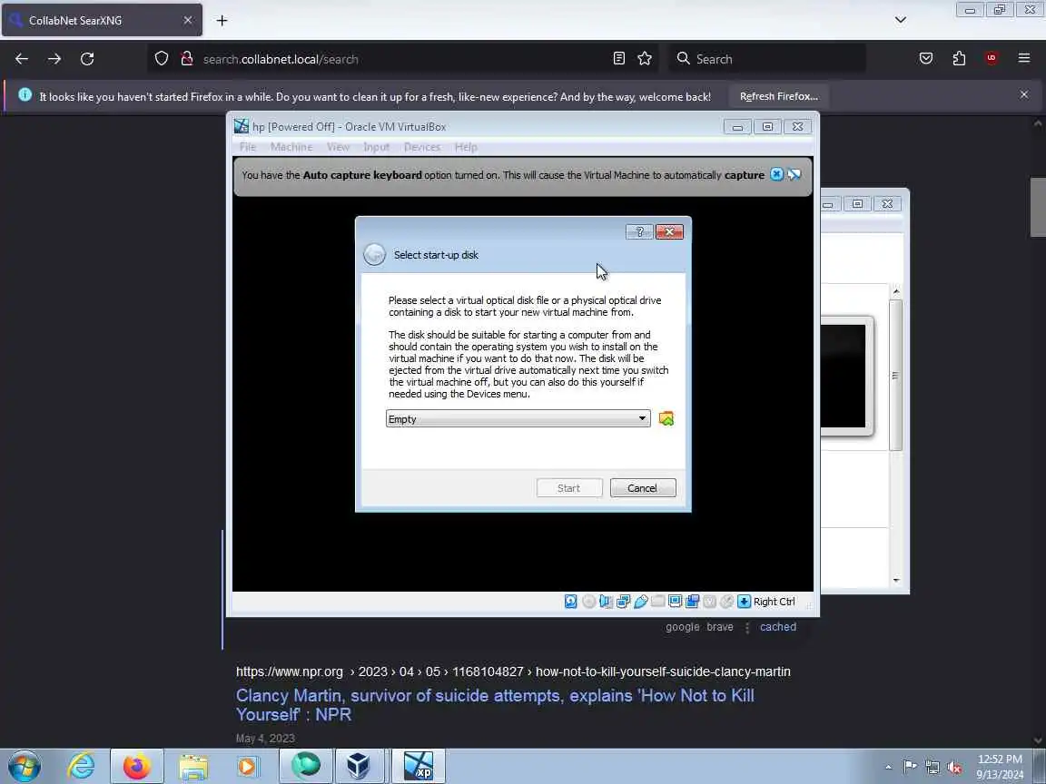Open the cached result link
Image resolution: width=1046 pixels, height=784 pixels.
pos(778,627)
